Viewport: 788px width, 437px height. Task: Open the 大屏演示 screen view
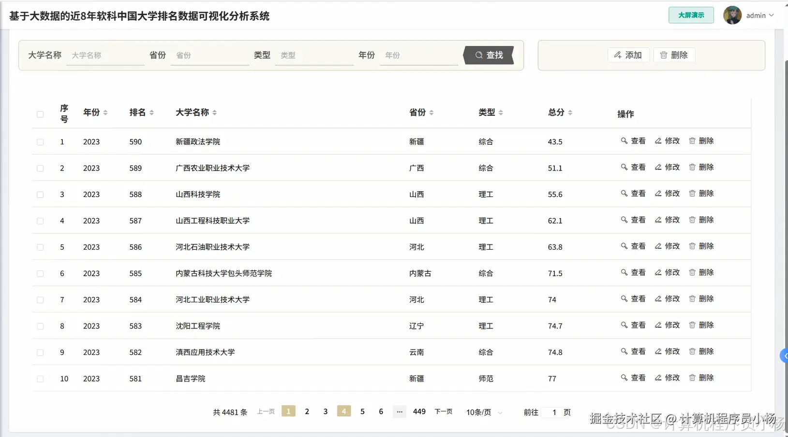coord(691,15)
